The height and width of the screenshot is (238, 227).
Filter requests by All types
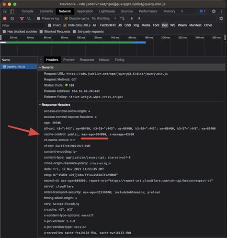94,25
